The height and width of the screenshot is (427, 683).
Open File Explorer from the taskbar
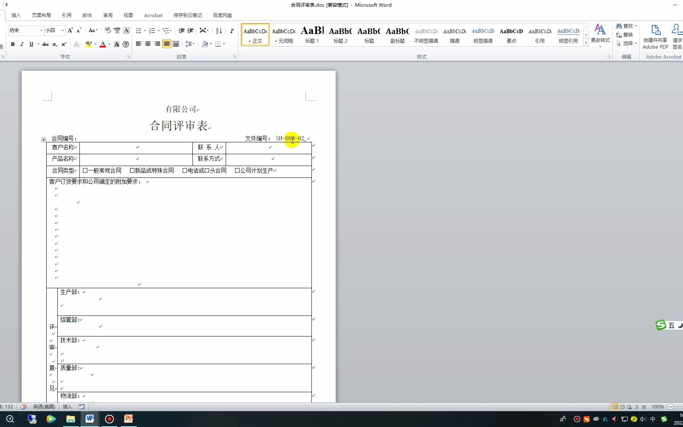[70, 419]
